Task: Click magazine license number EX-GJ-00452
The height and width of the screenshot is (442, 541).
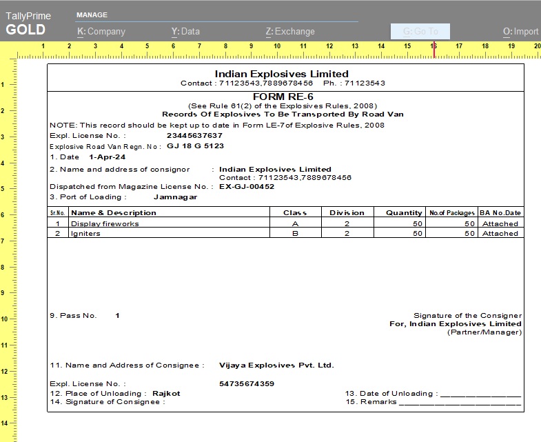Action: (x=246, y=186)
